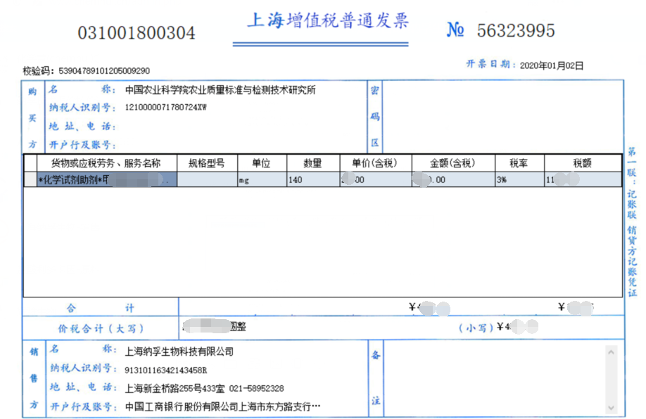Click the remarks box scrollbar track
The height and width of the screenshot is (419, 646).
(609, 380)
